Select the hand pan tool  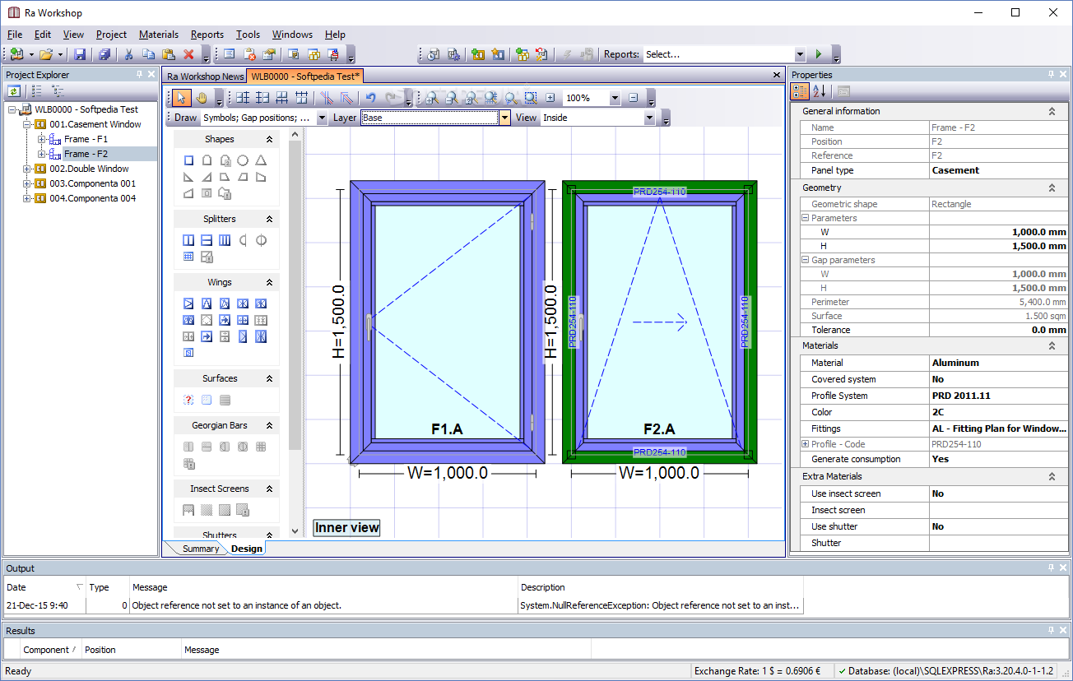[x=202, y=98]
